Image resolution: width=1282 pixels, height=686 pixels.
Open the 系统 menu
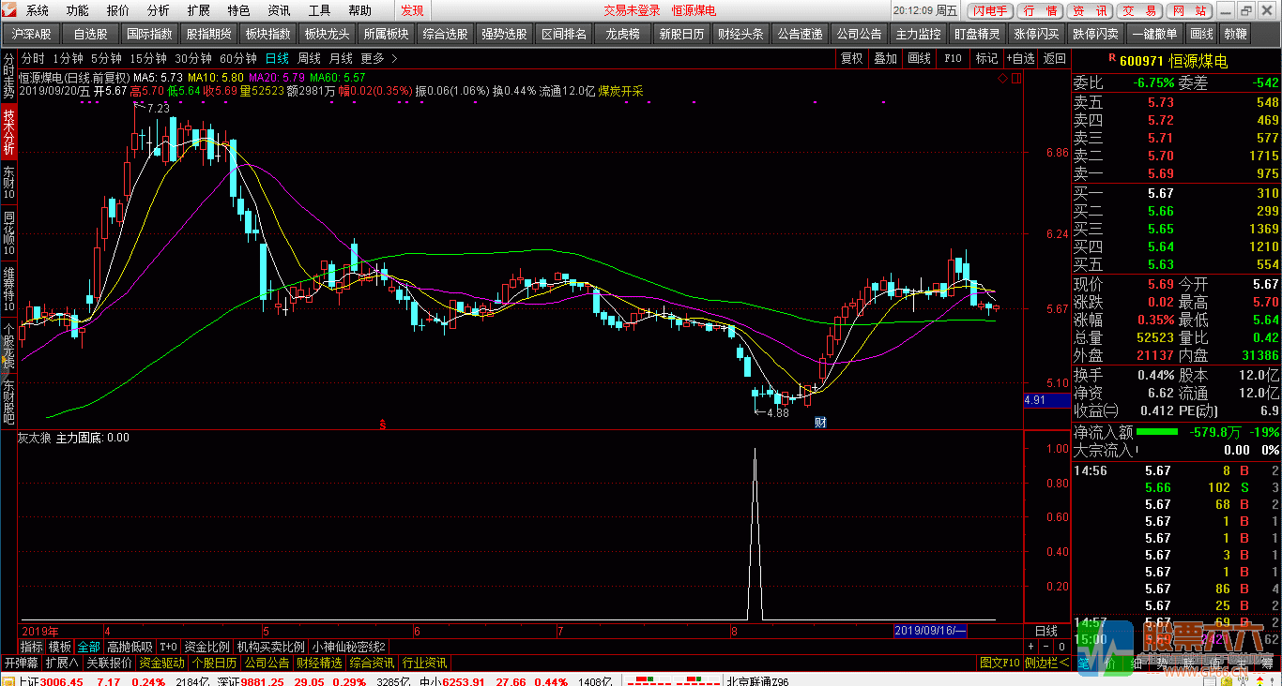pyautogui.click(x=38, y=10)
